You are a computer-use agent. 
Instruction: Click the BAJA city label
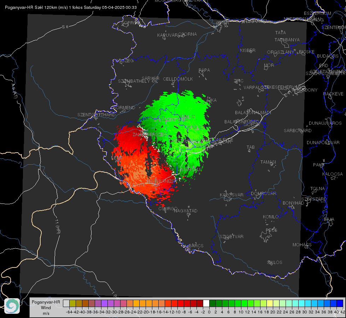click(x=329, y=219)
